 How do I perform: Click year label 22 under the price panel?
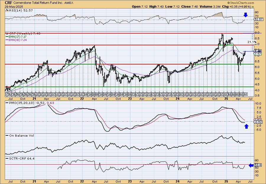(x=82, y=99)
